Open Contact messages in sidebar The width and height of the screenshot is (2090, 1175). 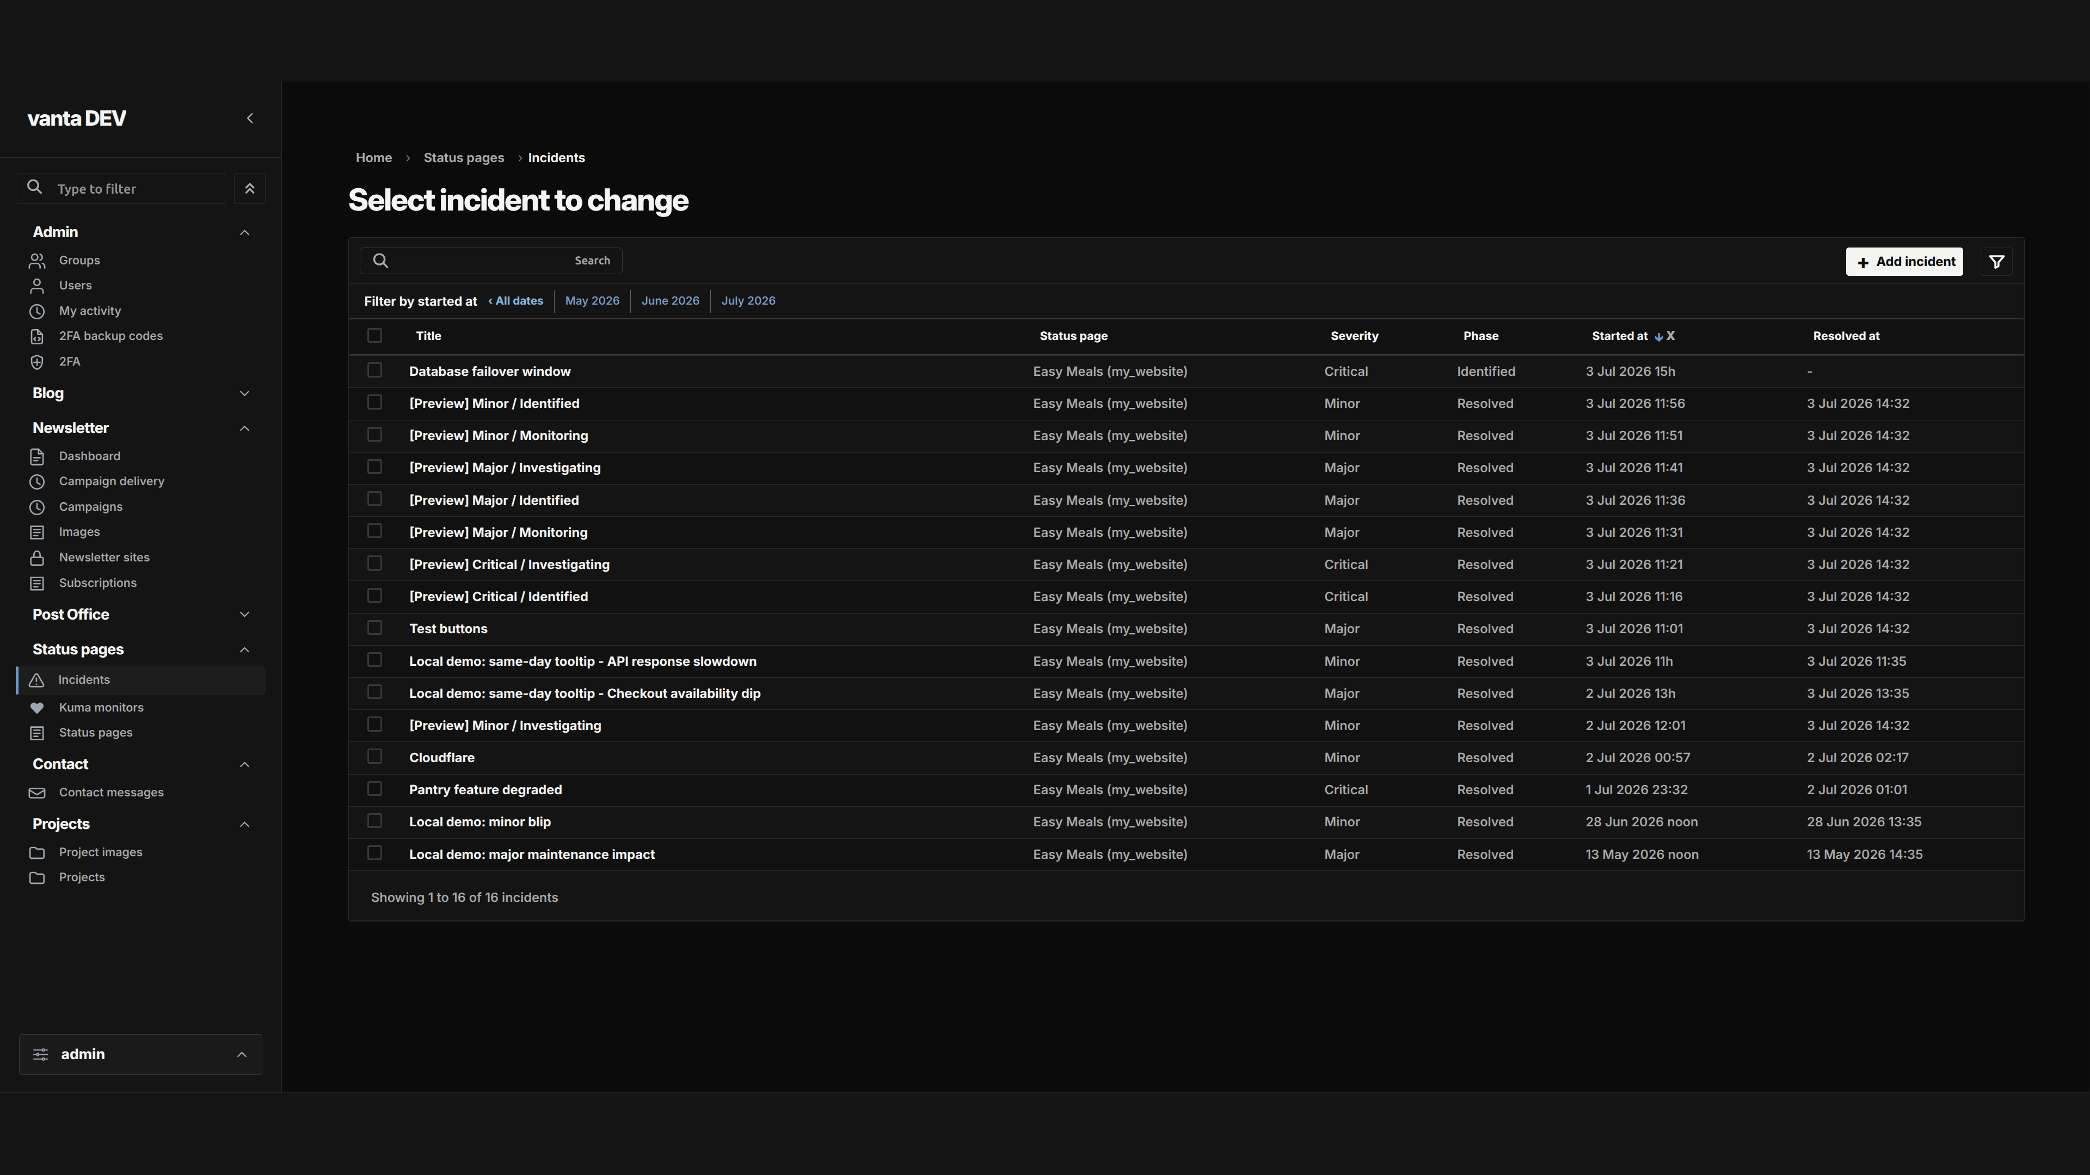coord(111,793)
